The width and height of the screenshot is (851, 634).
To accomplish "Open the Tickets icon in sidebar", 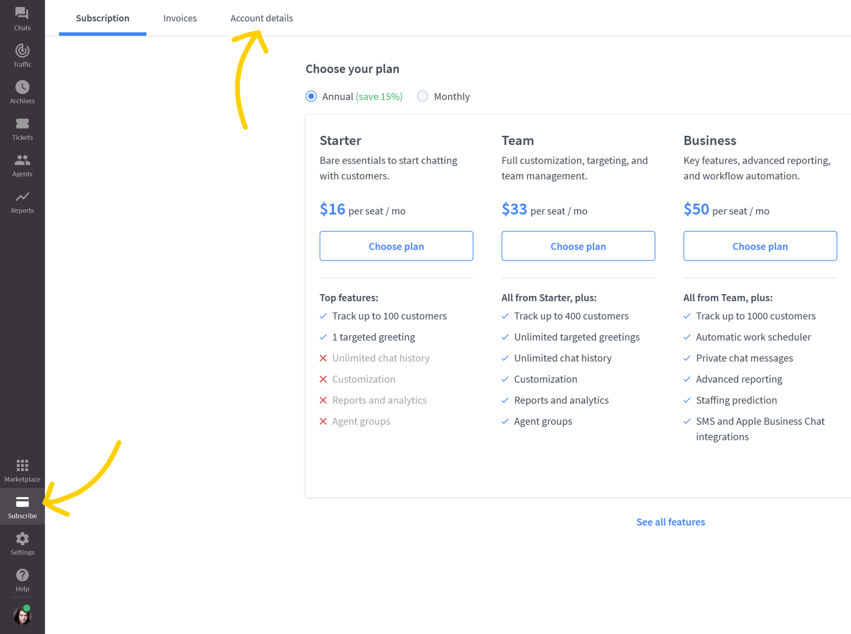I will click(22, 124).
